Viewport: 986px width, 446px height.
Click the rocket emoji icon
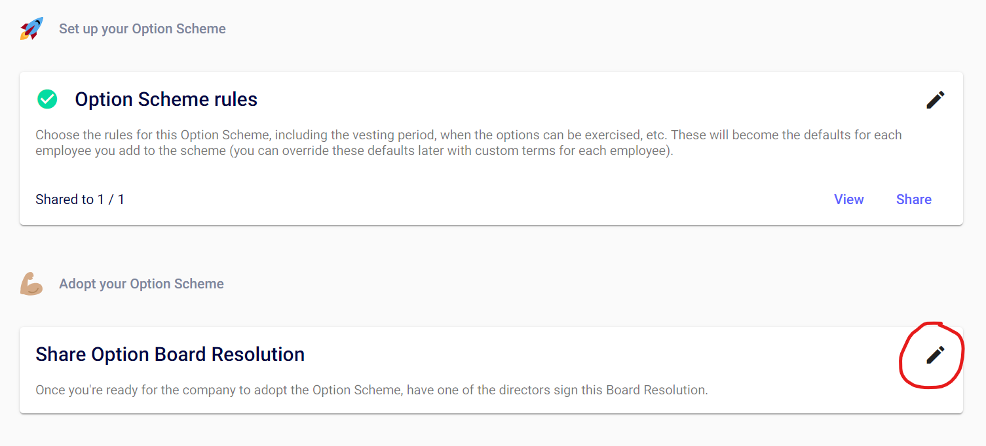pyautogui.click(x=31, y=29)
